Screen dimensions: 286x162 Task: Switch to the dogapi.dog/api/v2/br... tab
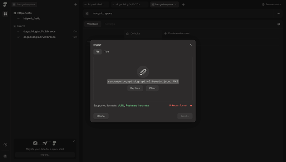tap(129, 4)
